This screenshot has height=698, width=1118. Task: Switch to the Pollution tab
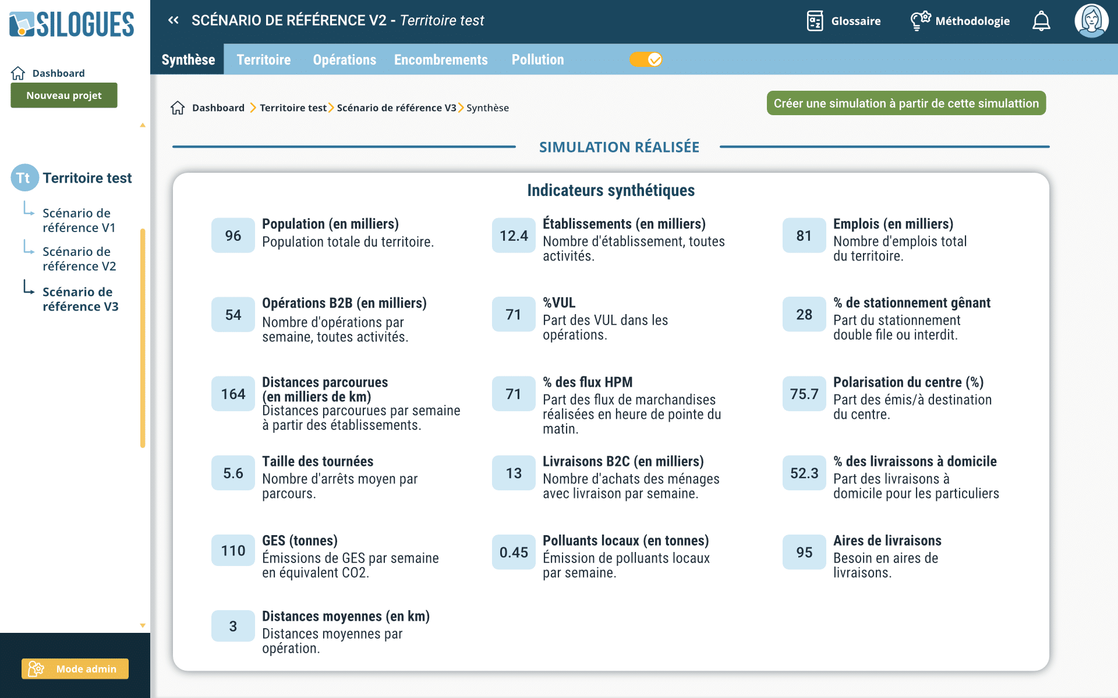pyautogui.click(x=537, y=59)
